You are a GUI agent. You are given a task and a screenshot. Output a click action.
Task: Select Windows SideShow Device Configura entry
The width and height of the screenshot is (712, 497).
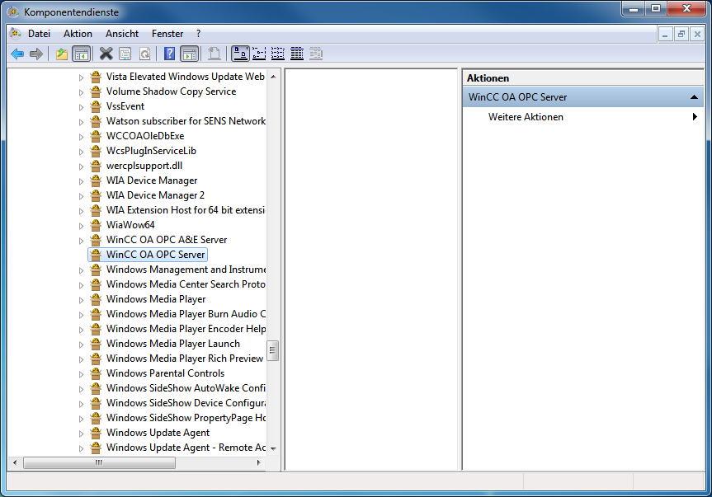coord(186,403)
